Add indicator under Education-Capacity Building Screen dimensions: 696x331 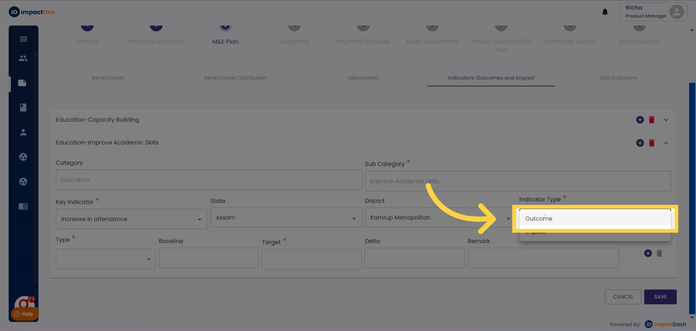pyautogui.click(x=640, y=120)
